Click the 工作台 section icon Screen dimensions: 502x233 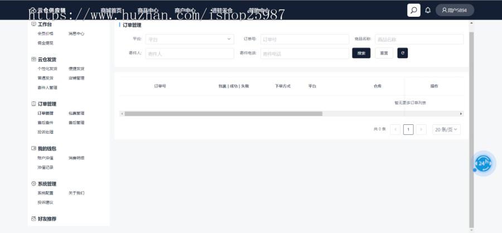pos(33,24)
